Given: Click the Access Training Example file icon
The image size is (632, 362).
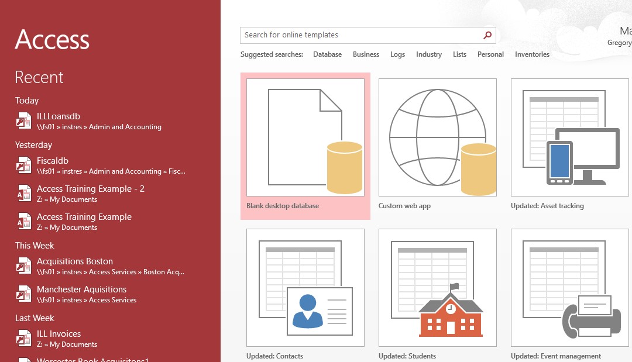Looking at the screenshot, I should (24, 221).
